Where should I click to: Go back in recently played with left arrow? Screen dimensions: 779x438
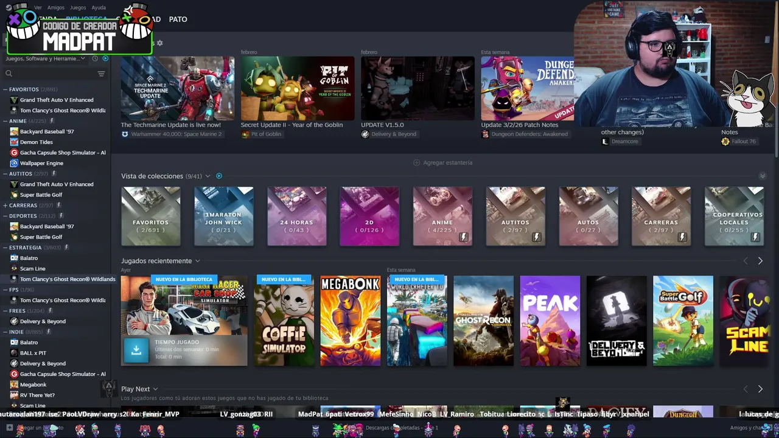pyautogui.click(x=746, y=261)
